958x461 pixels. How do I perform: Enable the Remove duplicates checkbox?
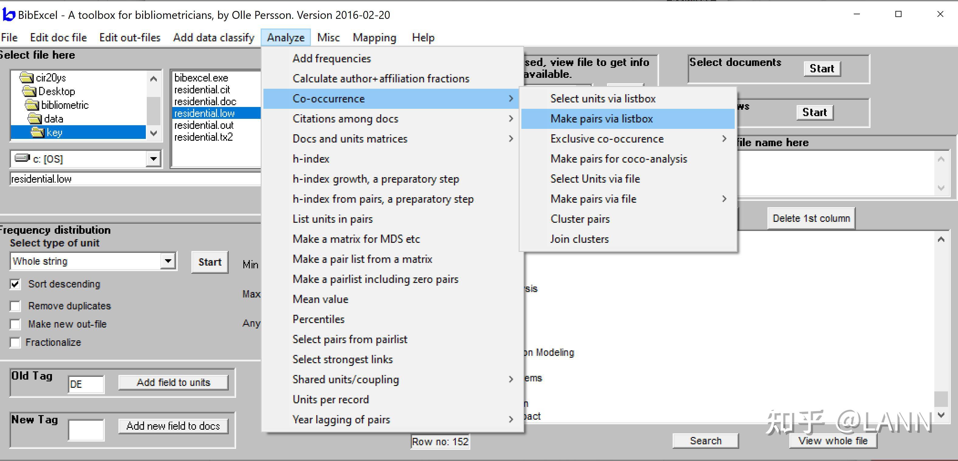coord(15,306)
